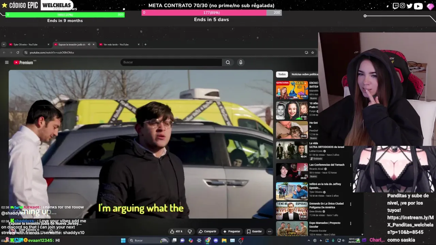Click the YouTube search magnifier button
This screenshot has height=245, width=436.
(x=228, y=62)
